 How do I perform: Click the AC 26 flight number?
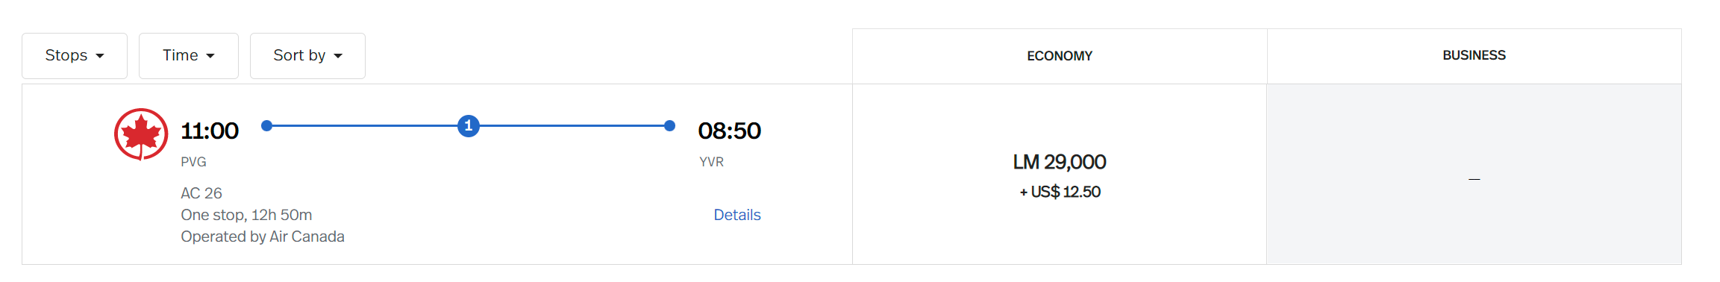tap(201, 193)
